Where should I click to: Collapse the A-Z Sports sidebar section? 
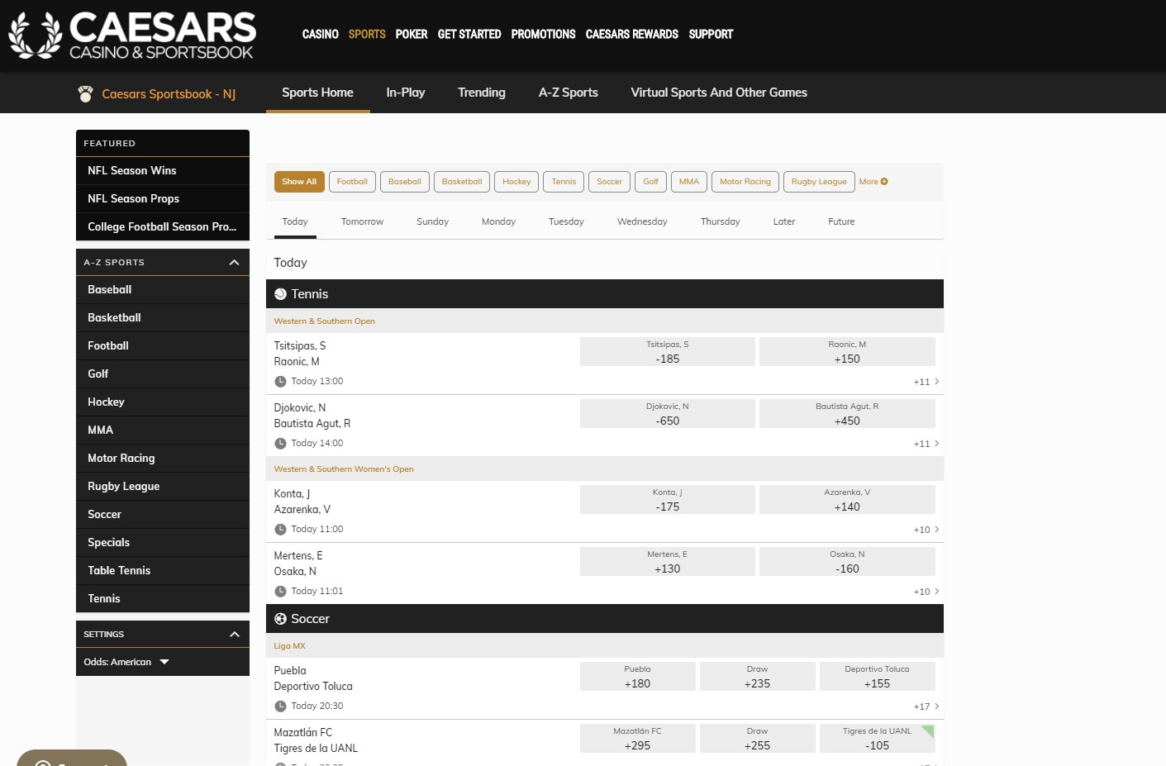(x=234, y=263)
